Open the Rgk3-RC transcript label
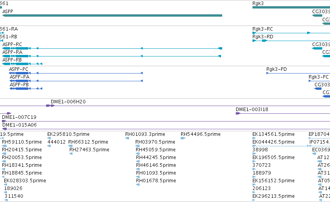Viewport: 330px width, 202px height. click(x=263, y=29)
